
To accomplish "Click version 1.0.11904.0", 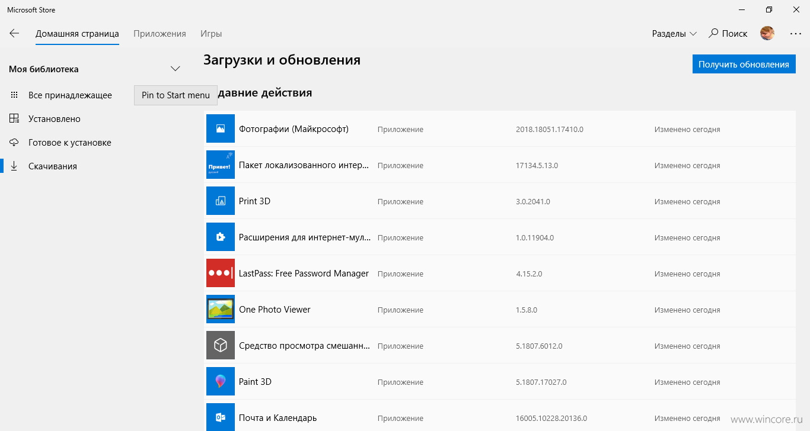I will click(535, 238).
